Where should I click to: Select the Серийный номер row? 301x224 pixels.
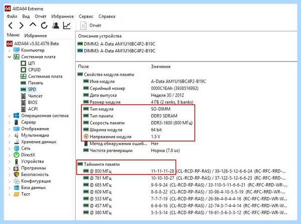tap(140, 88)
